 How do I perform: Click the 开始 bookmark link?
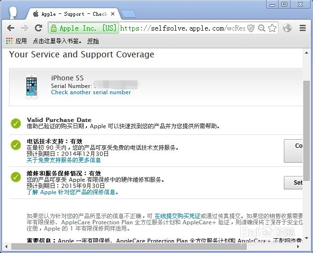click(x=93, y=41)
